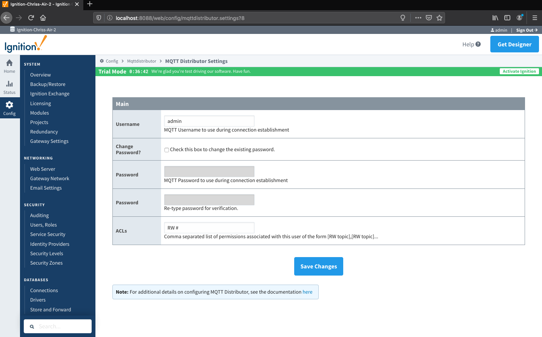Open the documentation 'here' link
Viewport: 542px width, 337px height.
307,292
